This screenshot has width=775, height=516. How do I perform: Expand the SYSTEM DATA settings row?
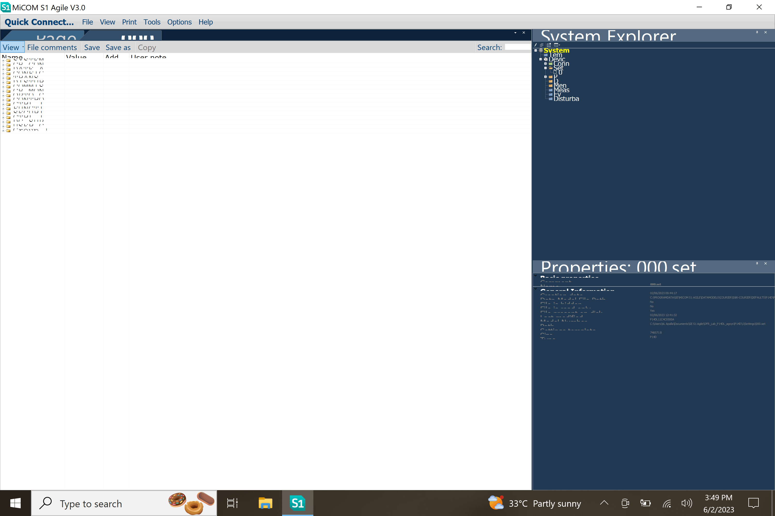tap(3, 61)
